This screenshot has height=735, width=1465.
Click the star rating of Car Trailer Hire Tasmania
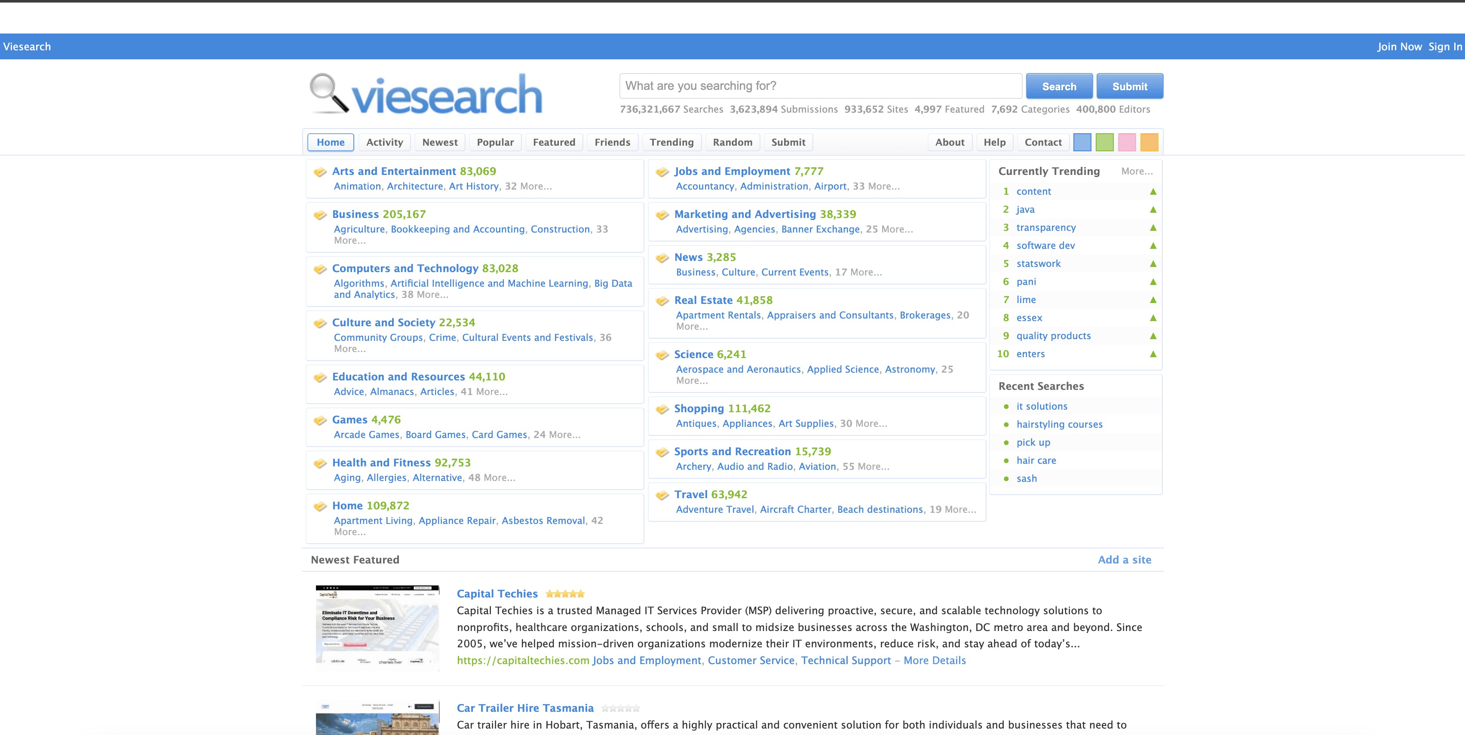coord(620,708)
